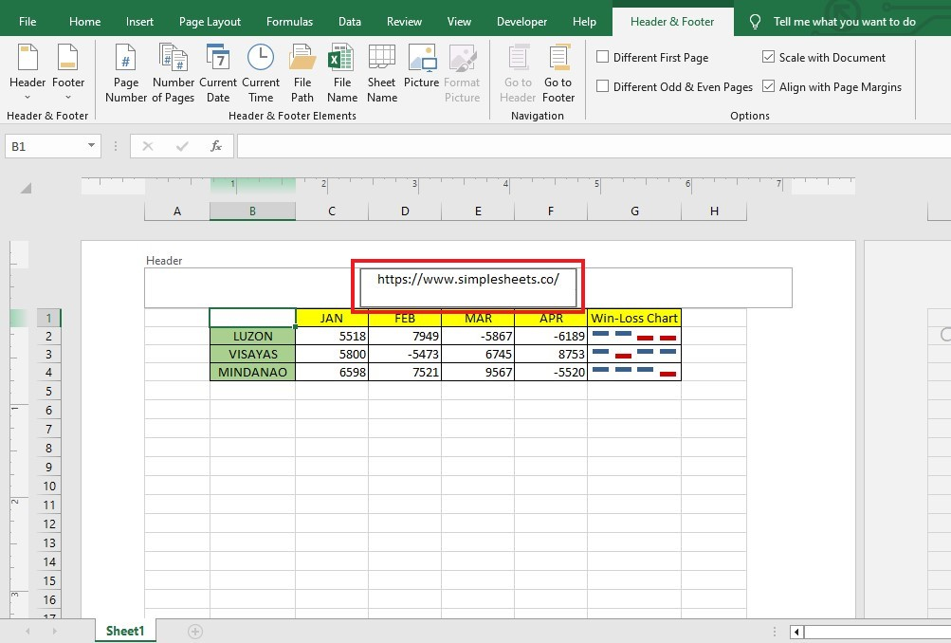The image size is (951, 643).
Task: Open the Header dropdown
Action: click(x=27, y=71)
